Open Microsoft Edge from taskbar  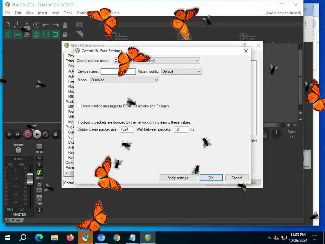39,238
